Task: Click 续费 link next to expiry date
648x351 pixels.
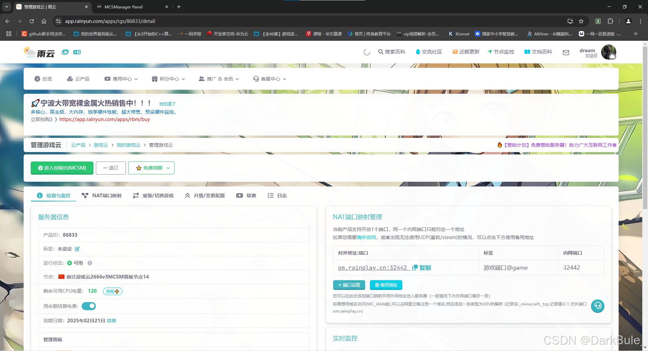Action: click(x=111, y=321)
